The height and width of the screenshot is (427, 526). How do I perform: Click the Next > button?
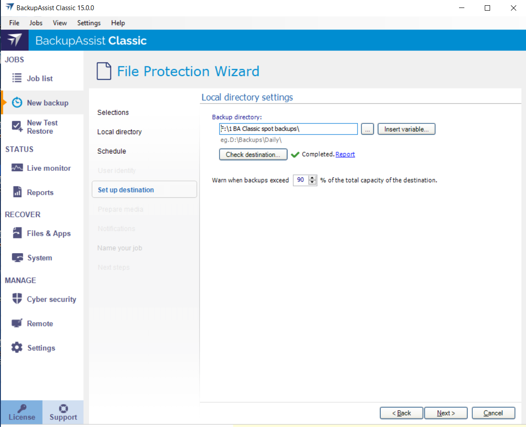(446, 413)
